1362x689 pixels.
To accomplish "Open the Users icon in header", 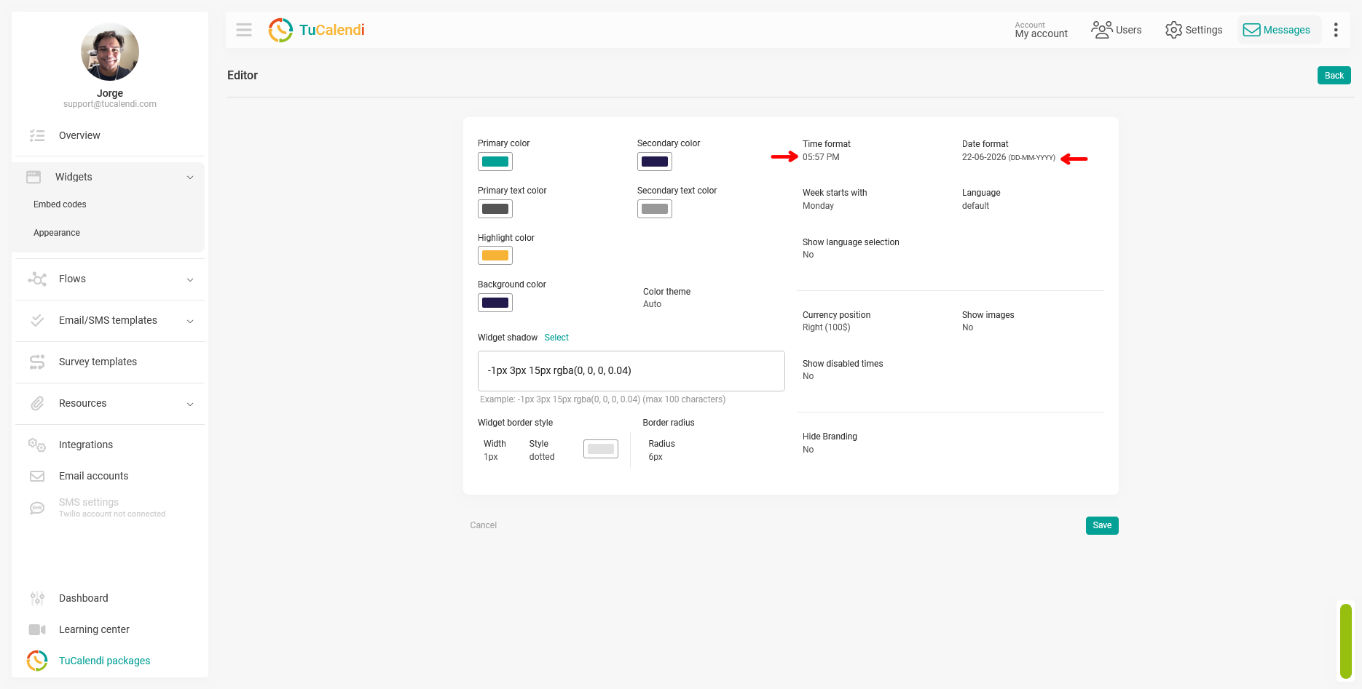I will pyautogui.click(x=1101, y=30).
